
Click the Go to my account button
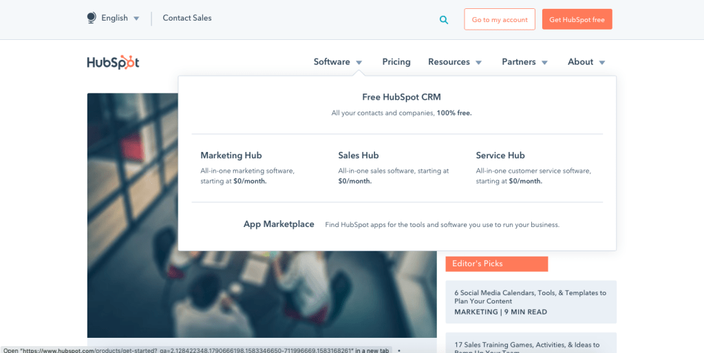coord(500,19)
